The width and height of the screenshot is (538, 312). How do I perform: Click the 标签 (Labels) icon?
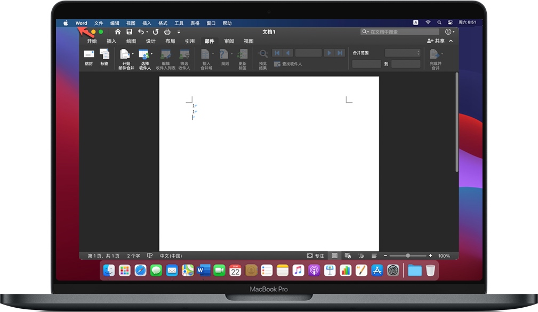point(105,55)
